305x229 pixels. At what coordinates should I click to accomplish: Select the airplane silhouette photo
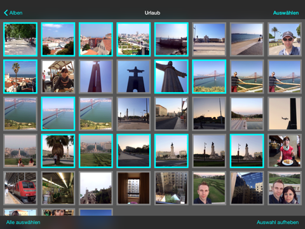click(285, 114)
